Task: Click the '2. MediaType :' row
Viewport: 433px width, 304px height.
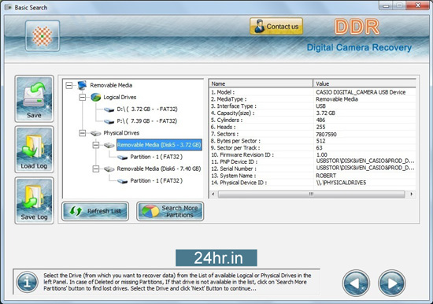Action: pyautogui.click(x=313, y=99)
